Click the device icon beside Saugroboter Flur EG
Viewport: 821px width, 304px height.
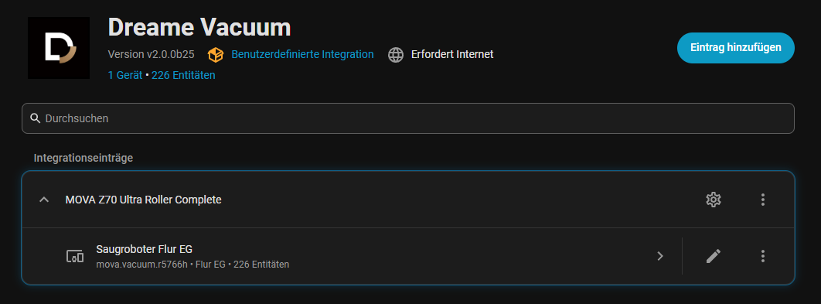click(x=75, y=256)
